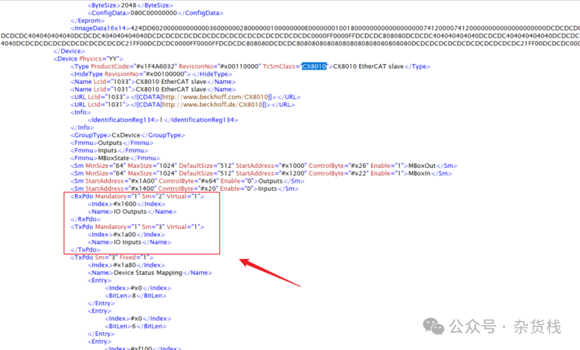Click the MBoxOut Sm element
580x350 pixels.
(x=264, y=166)
